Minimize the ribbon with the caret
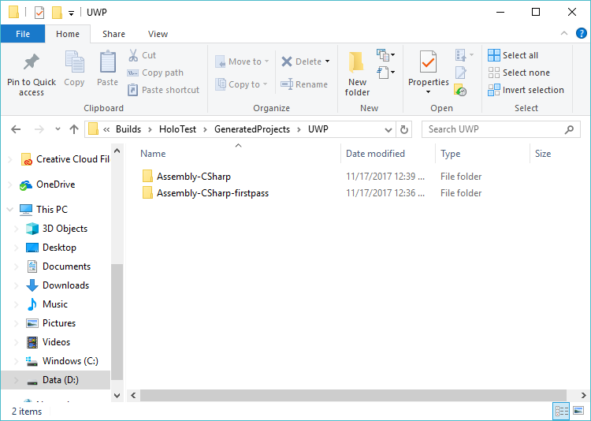The height and width of the screenshot is (421, 591). coord(564,34)
